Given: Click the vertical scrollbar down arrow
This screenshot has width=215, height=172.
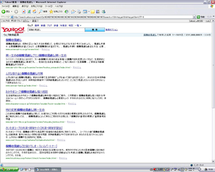Looking at the screenshot, I should (x=213, y=161).
